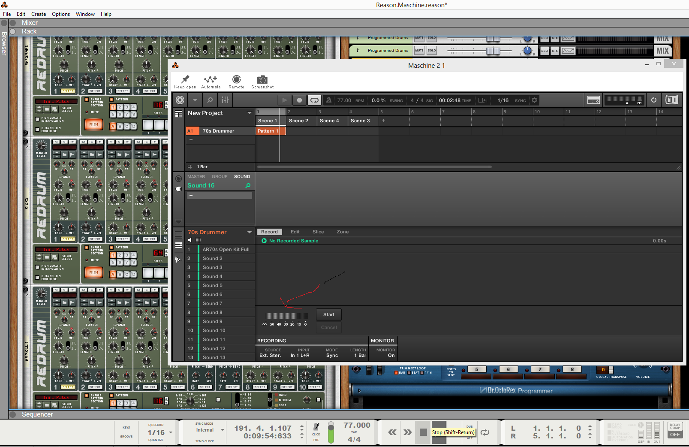Toggle the arranger view icon beside New Project
The height and width of the screenshot is (447, 689).
[x=179, y=113]
